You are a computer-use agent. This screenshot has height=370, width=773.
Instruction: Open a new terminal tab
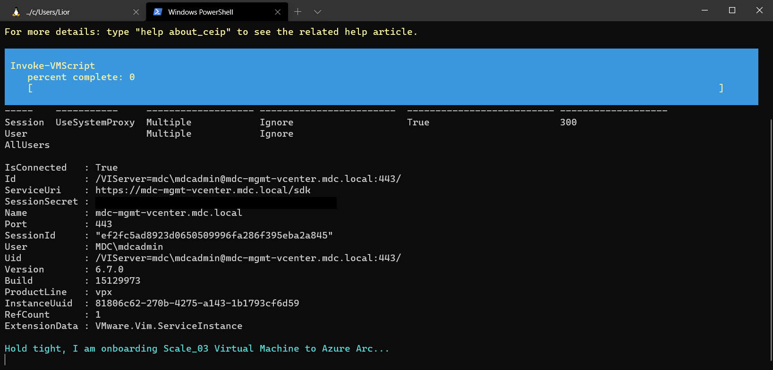[x=297, y=12]
